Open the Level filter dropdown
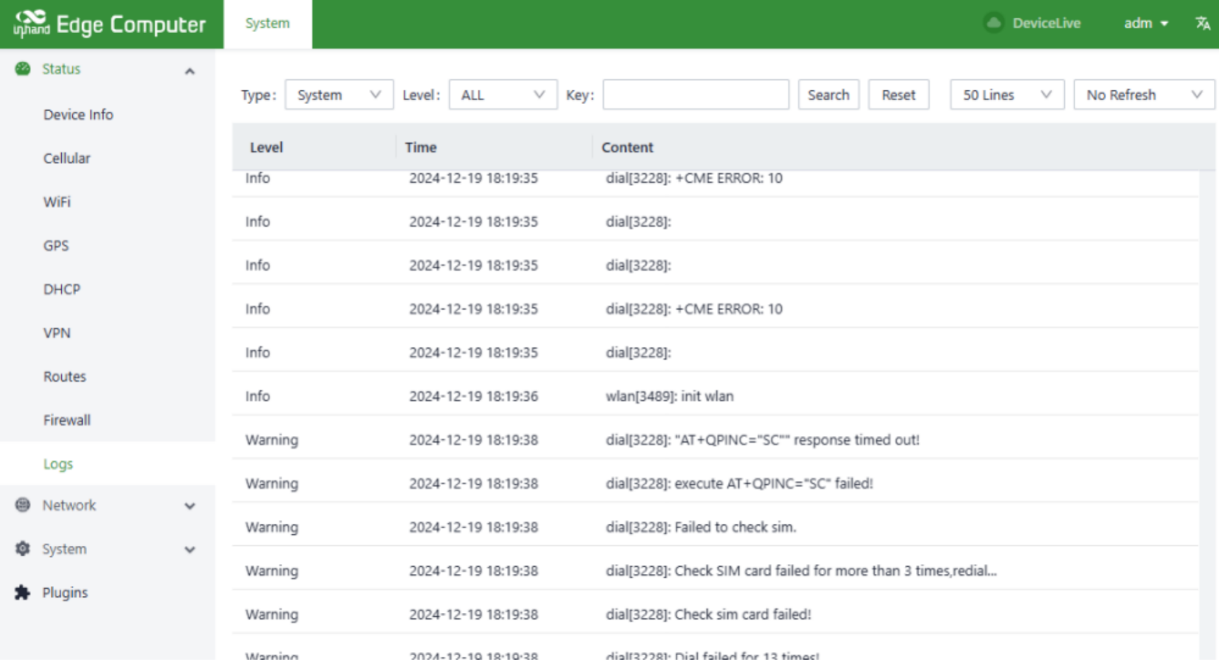This screenshot has height=661, width=1219. [502, 95]
